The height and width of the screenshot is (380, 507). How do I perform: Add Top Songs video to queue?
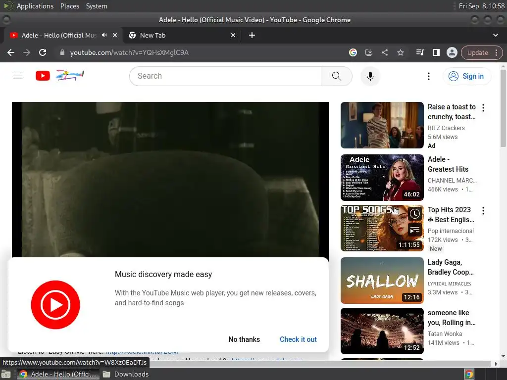coord(414,230)
